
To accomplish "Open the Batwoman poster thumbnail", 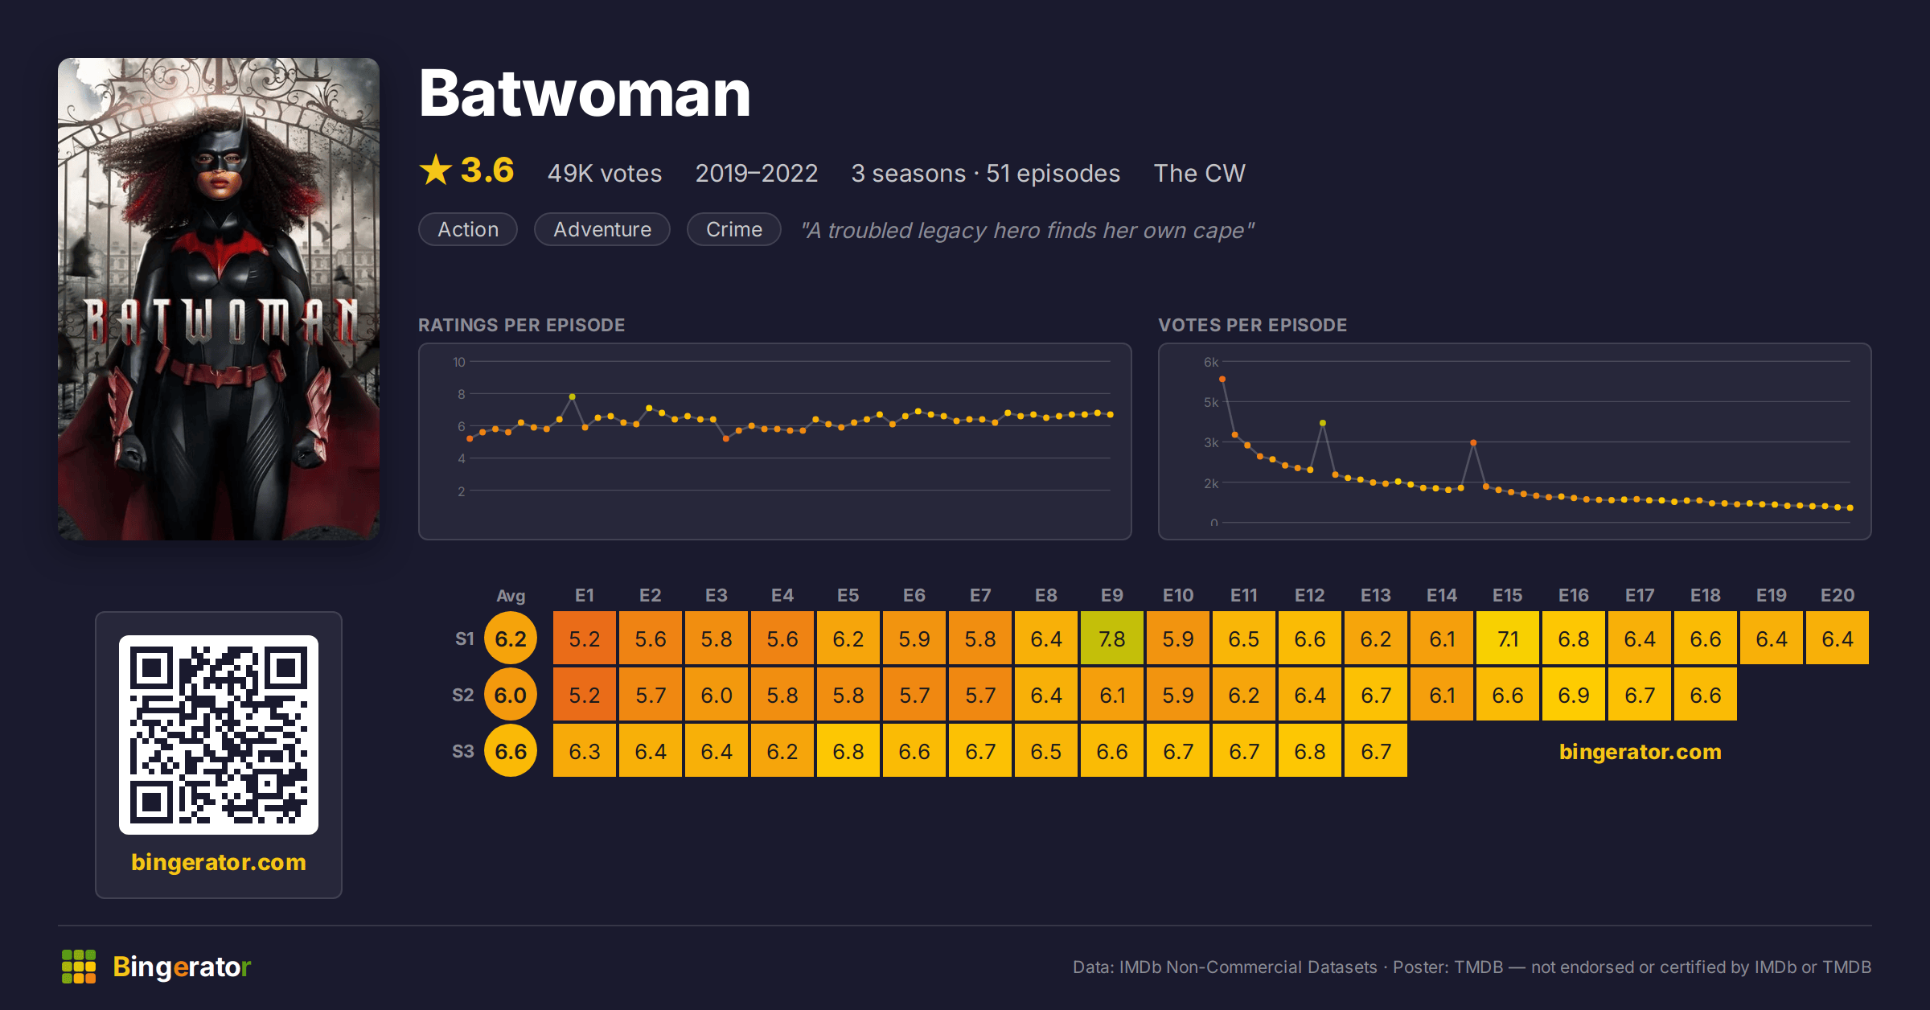I will coord(219,298).
